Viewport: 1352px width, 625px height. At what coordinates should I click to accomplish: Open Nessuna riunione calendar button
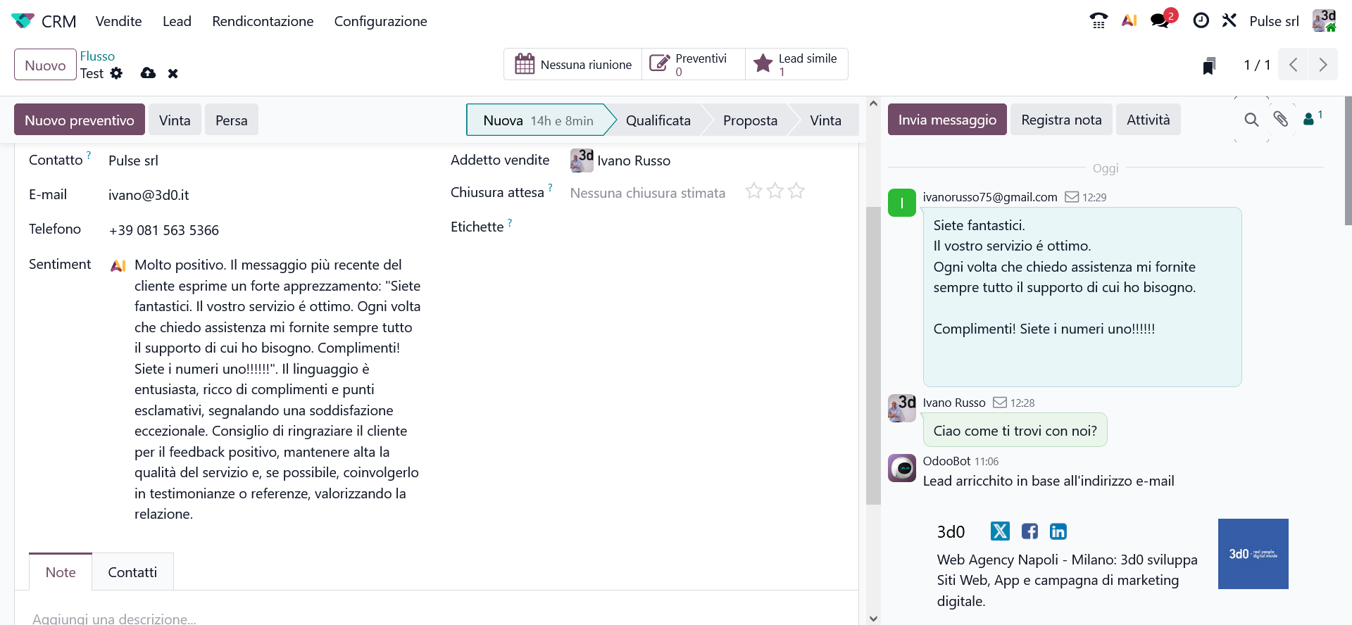(x=572, y=65)
